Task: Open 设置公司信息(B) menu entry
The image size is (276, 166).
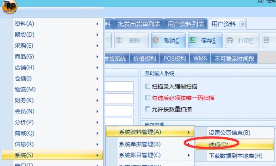Action: (x=229, y=133)
